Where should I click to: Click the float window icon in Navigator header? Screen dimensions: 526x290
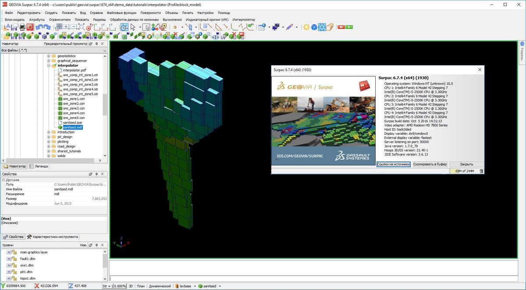click(x=90, y=44)
